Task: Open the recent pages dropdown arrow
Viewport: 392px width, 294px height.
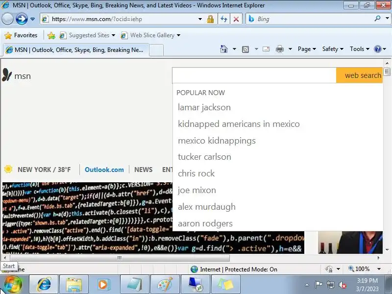Action: [32, 19]
